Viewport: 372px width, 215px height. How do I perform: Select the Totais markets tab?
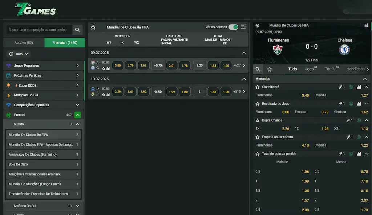coord(331,69)
